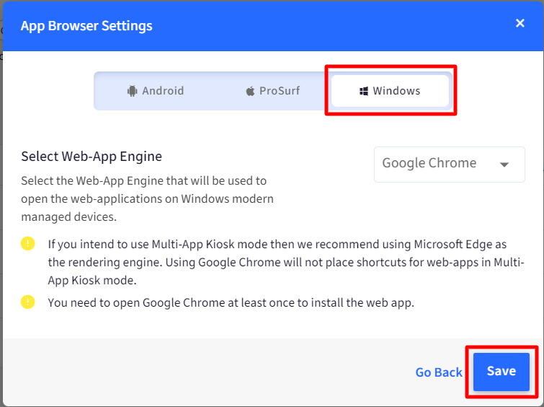Click the Select Web-App Engine heading
This screenshot has width=544, height=407.
[92, 157]
